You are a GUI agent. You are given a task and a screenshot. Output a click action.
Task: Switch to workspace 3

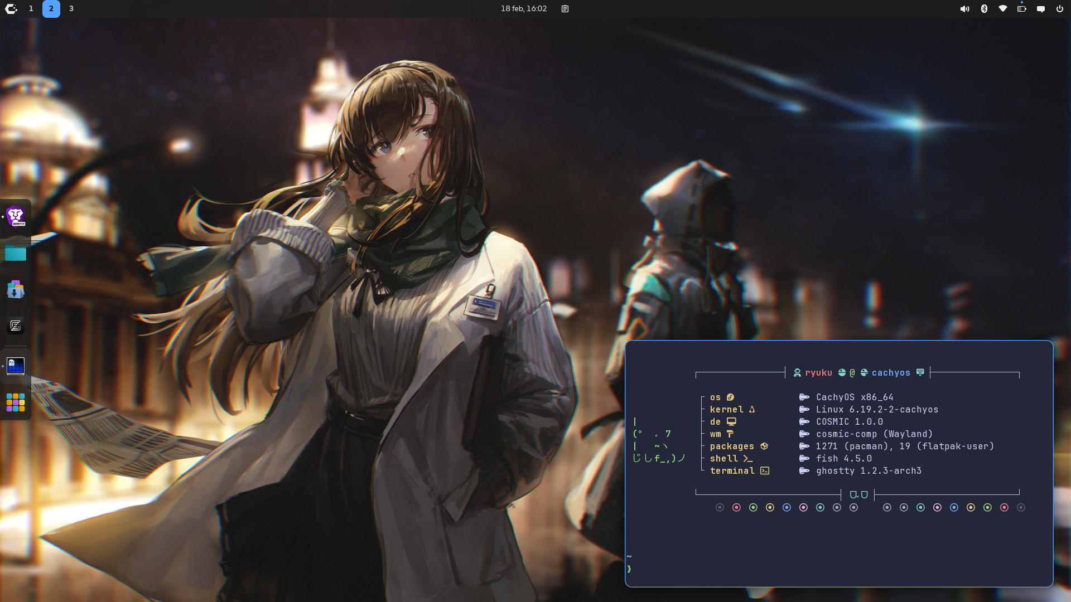[x=71, y=8]
